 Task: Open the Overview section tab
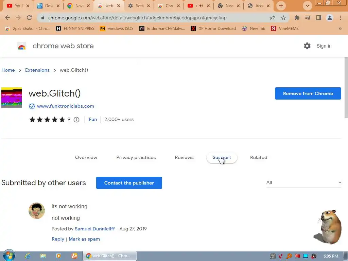point(86,157)
